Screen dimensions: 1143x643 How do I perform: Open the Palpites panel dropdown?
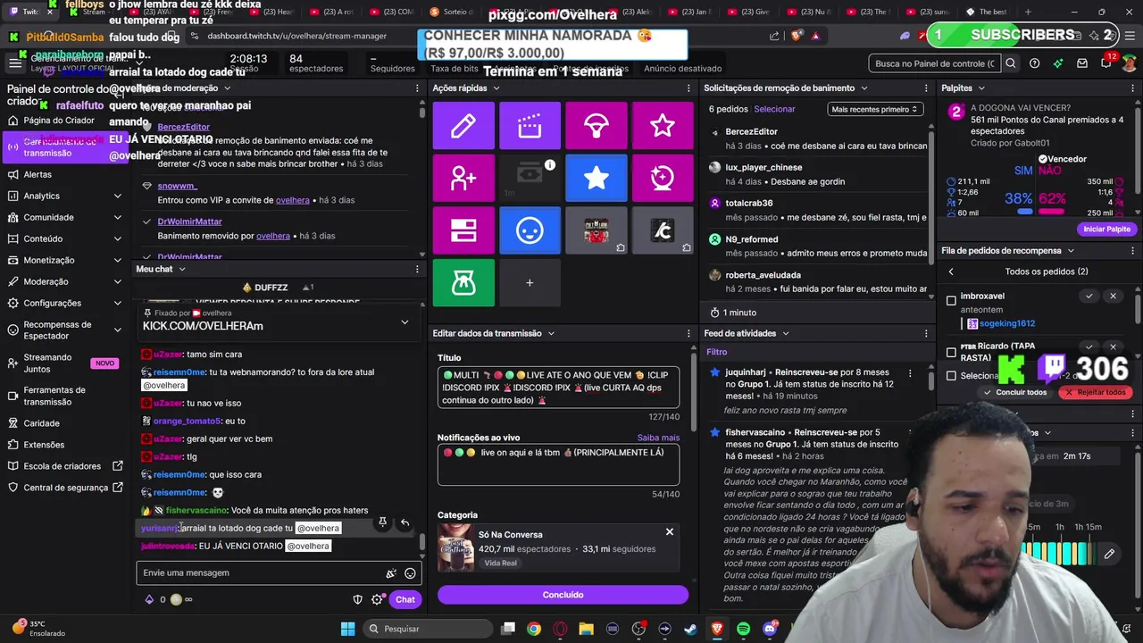(x=981, y=88)
